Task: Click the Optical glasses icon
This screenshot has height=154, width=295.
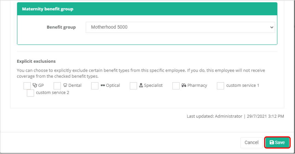Action: coord(103,85)
